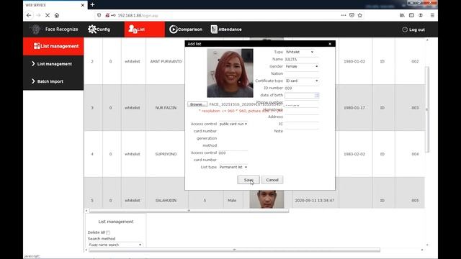The height and width of the screenshot is (259, 461).
Task: Select List management red sidebar header
Action: click(x=53, y=46)
